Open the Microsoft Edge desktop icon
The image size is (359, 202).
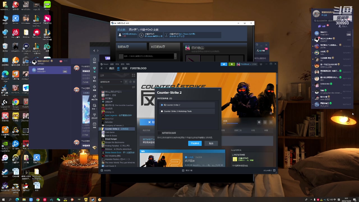tap(5, 76)
